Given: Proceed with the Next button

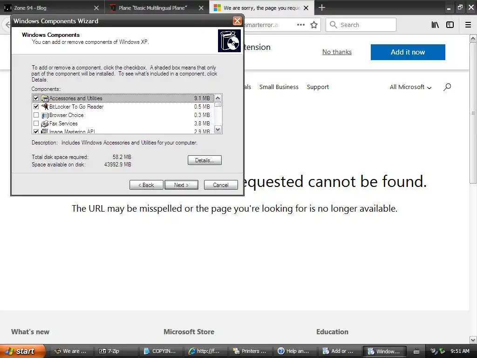Looking at the screenshot, I should tap(181, 185).
